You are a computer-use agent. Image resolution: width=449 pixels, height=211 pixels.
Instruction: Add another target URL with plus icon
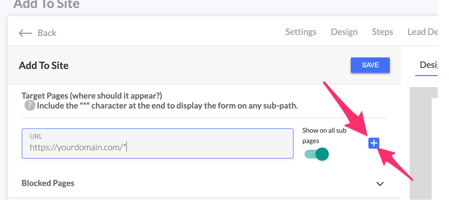(x=374, y=143)
